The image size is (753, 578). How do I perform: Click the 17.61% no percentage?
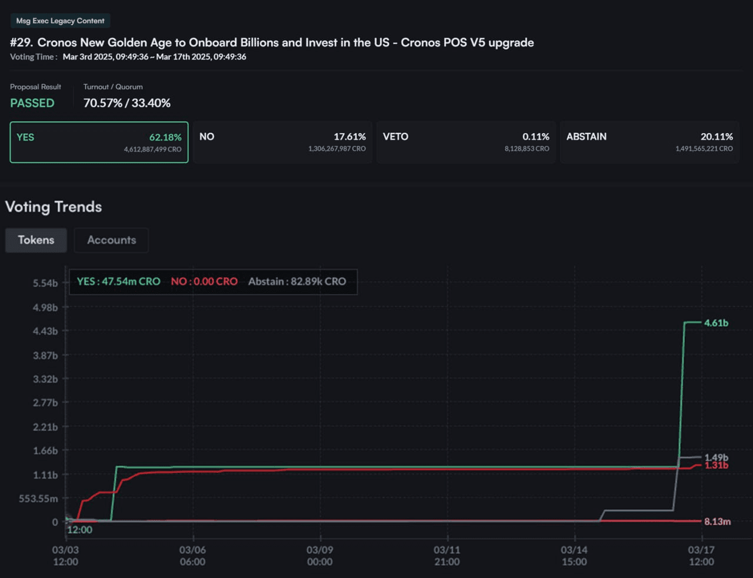tap(350, 136)
